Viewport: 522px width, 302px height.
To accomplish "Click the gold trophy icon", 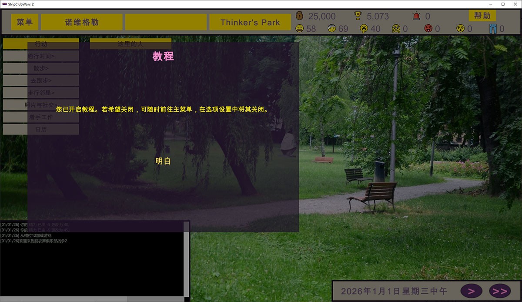I will point(358,16).
